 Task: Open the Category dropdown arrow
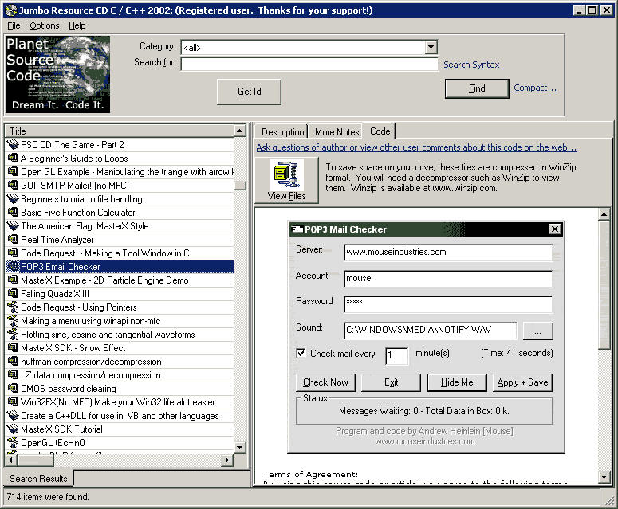click(x=431, y=47)
